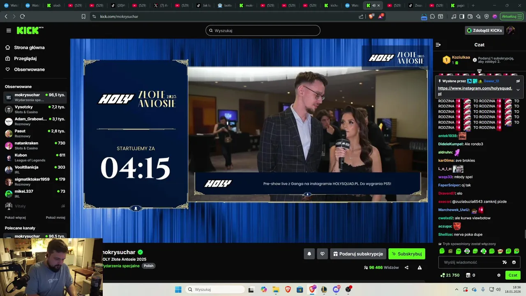The image size is (526, 296).
Task: Click Zdobądź KICKs button
Action: click(x=484, y=30)
